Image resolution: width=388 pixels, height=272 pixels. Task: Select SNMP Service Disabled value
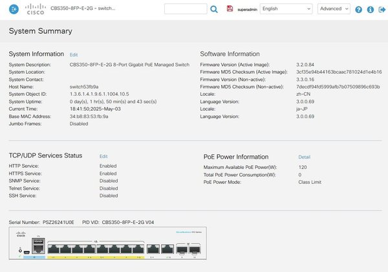tap(109, 181)
